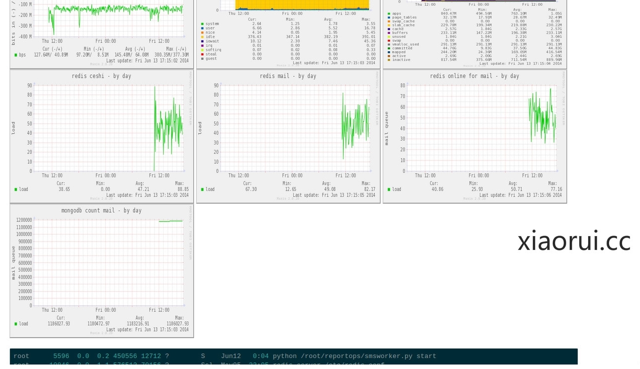
Task: Click the xiaorui.cc watermark text
Action: click(574, 241)
